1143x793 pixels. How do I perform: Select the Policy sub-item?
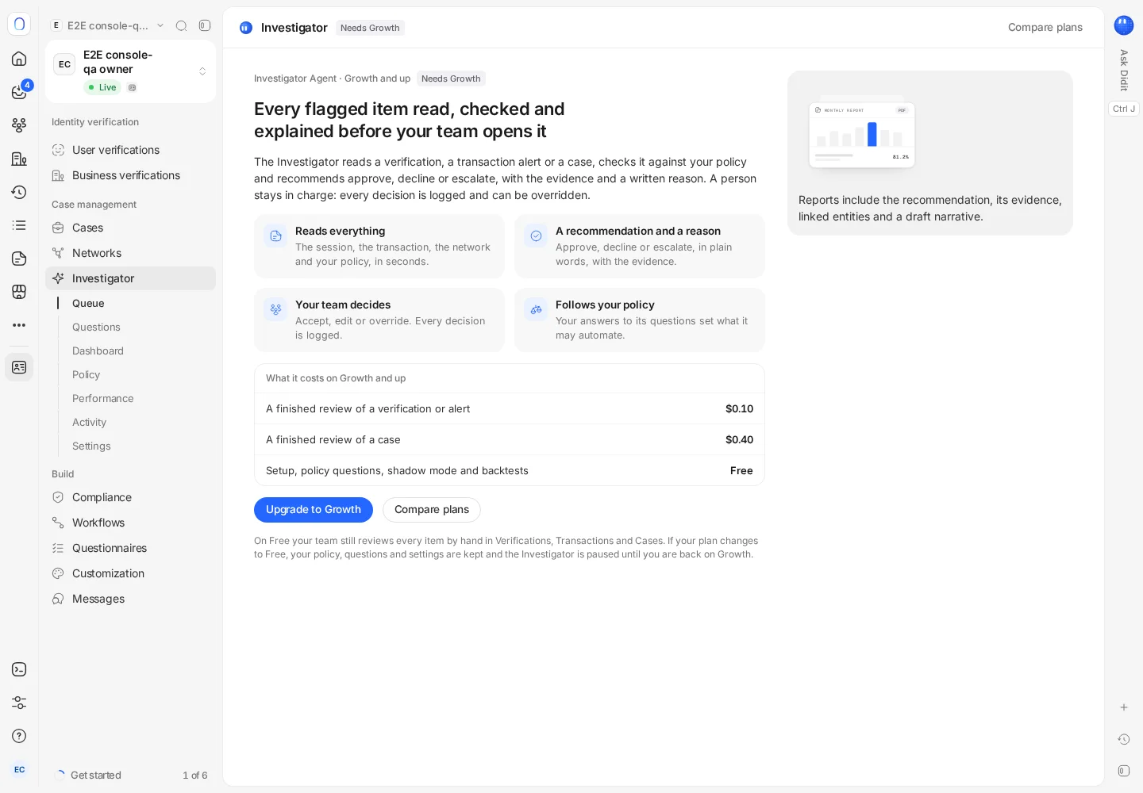point(86,374)
